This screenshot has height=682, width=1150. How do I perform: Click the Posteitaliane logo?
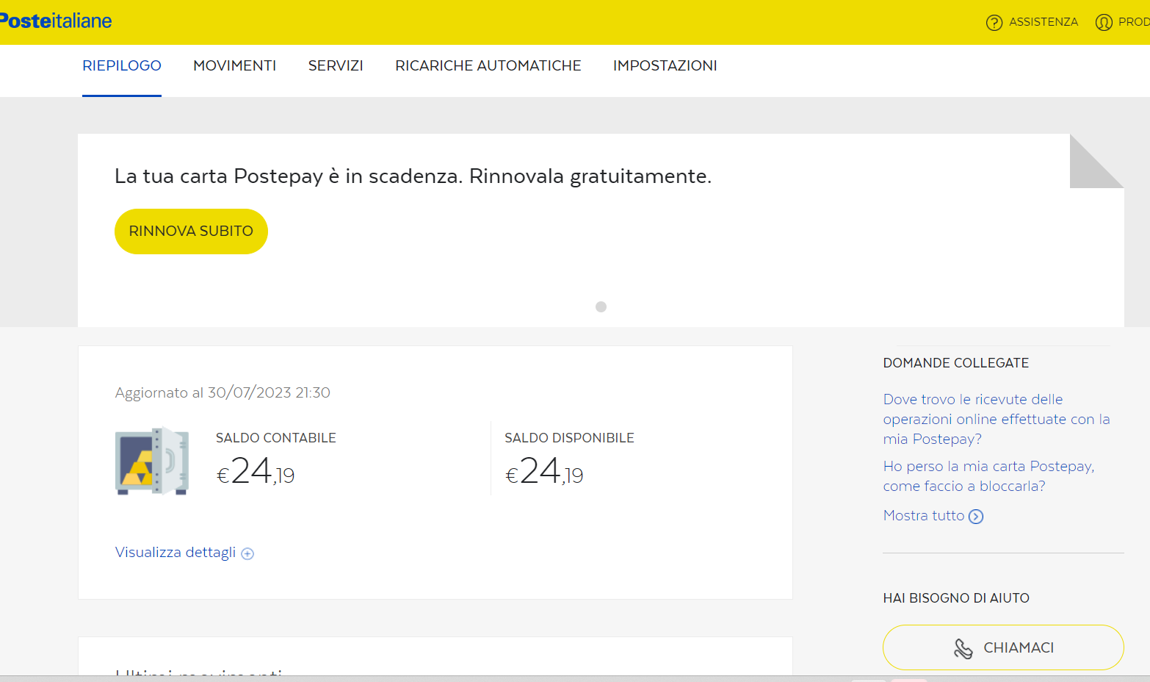[56, 21]
